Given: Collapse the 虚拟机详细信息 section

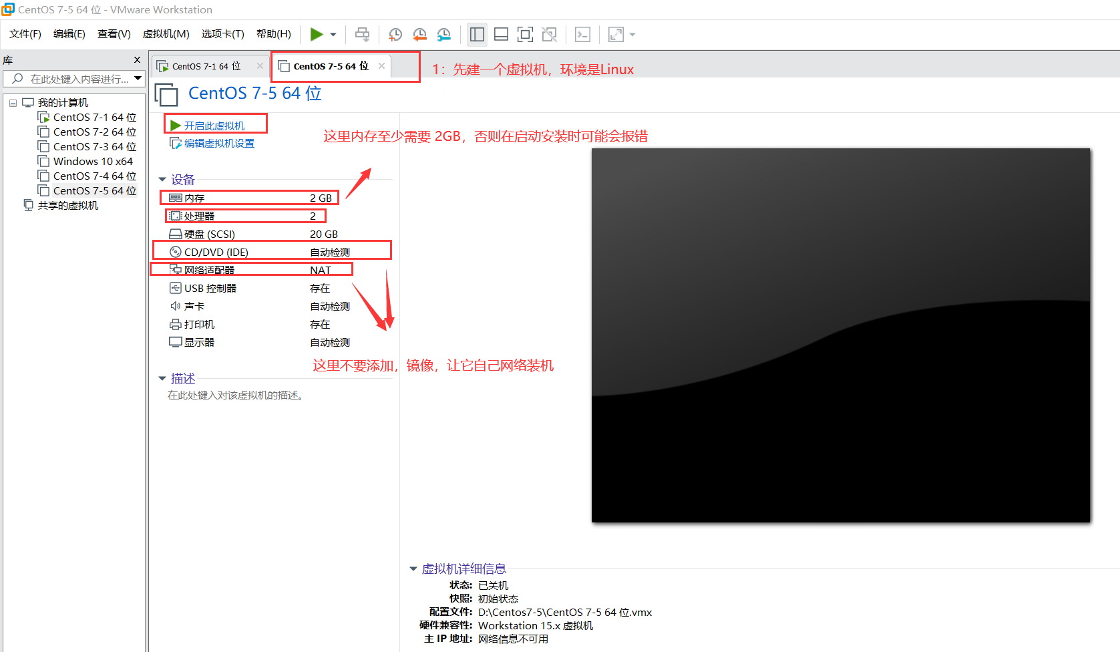Looking at the screenshot, I should pos(413,569).
